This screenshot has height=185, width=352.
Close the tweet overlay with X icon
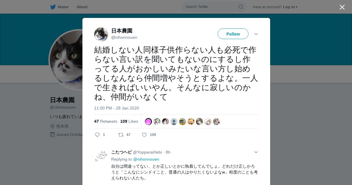(x=342, y=7)
